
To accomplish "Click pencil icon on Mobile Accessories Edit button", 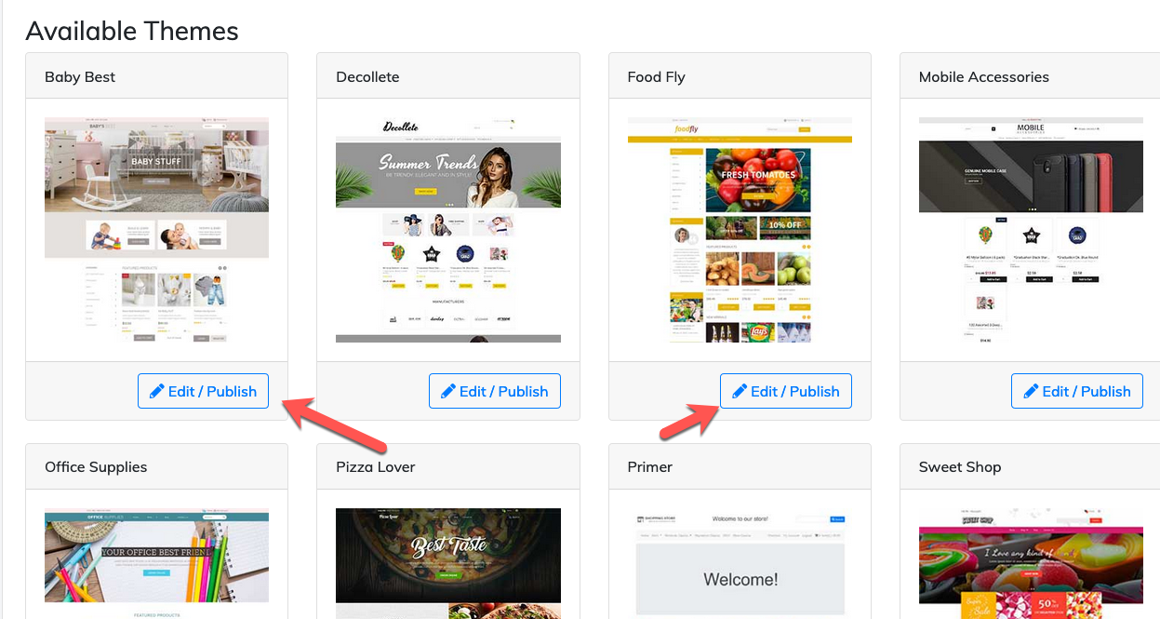I will pos(1031,391).
